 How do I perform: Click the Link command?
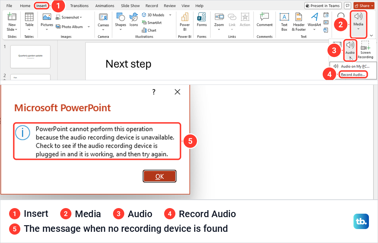(232, 21)
